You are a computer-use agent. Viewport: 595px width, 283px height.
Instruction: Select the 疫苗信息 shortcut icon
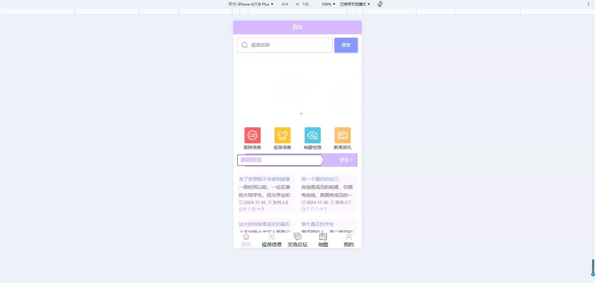(282, 135)
